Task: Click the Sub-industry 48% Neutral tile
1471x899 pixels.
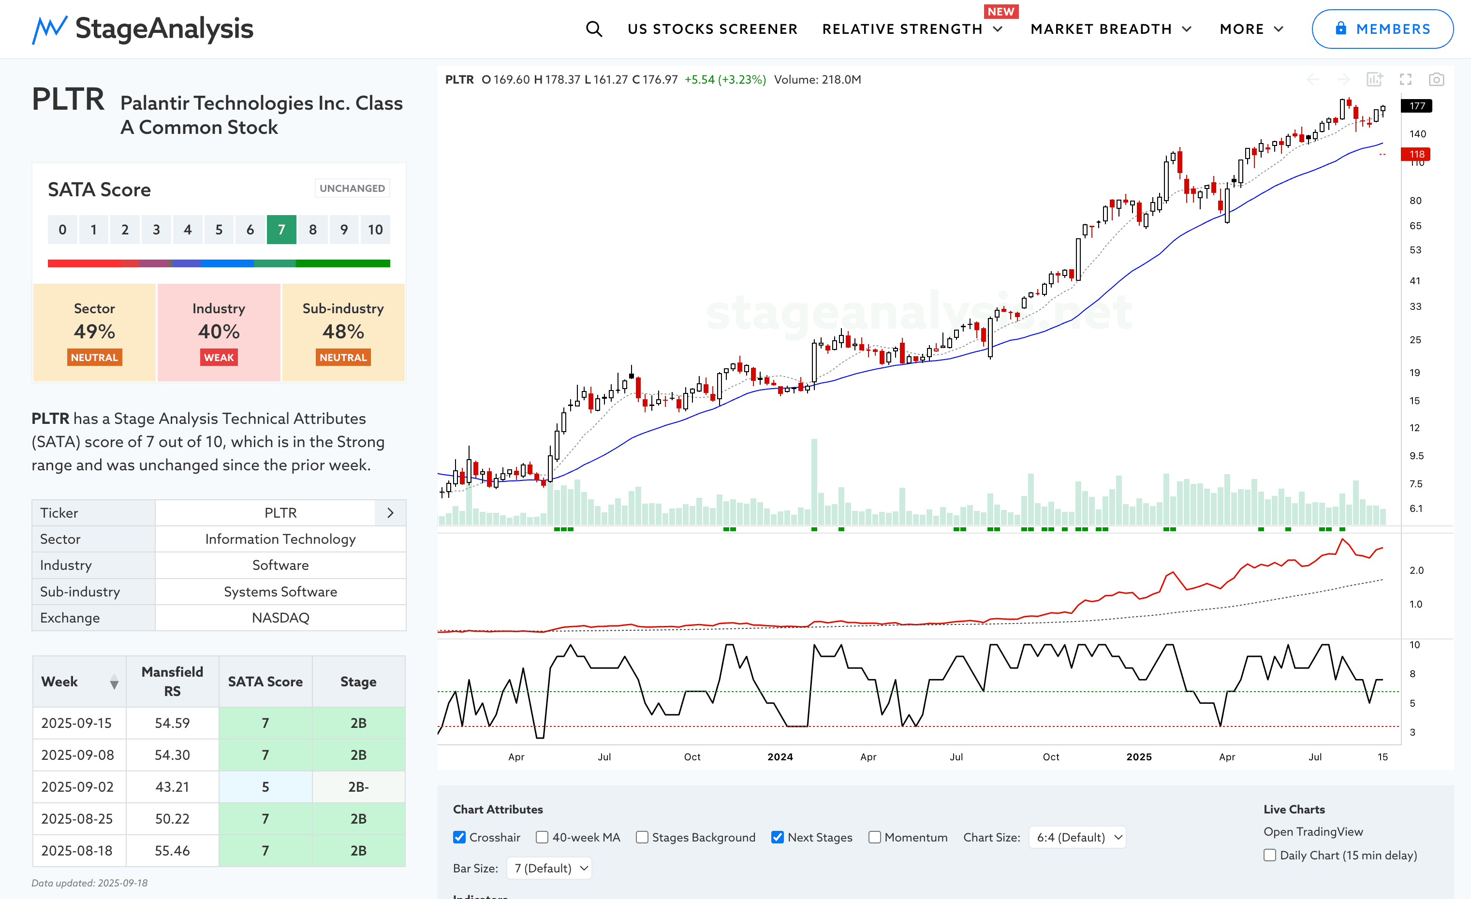Action: coord(343,332)
